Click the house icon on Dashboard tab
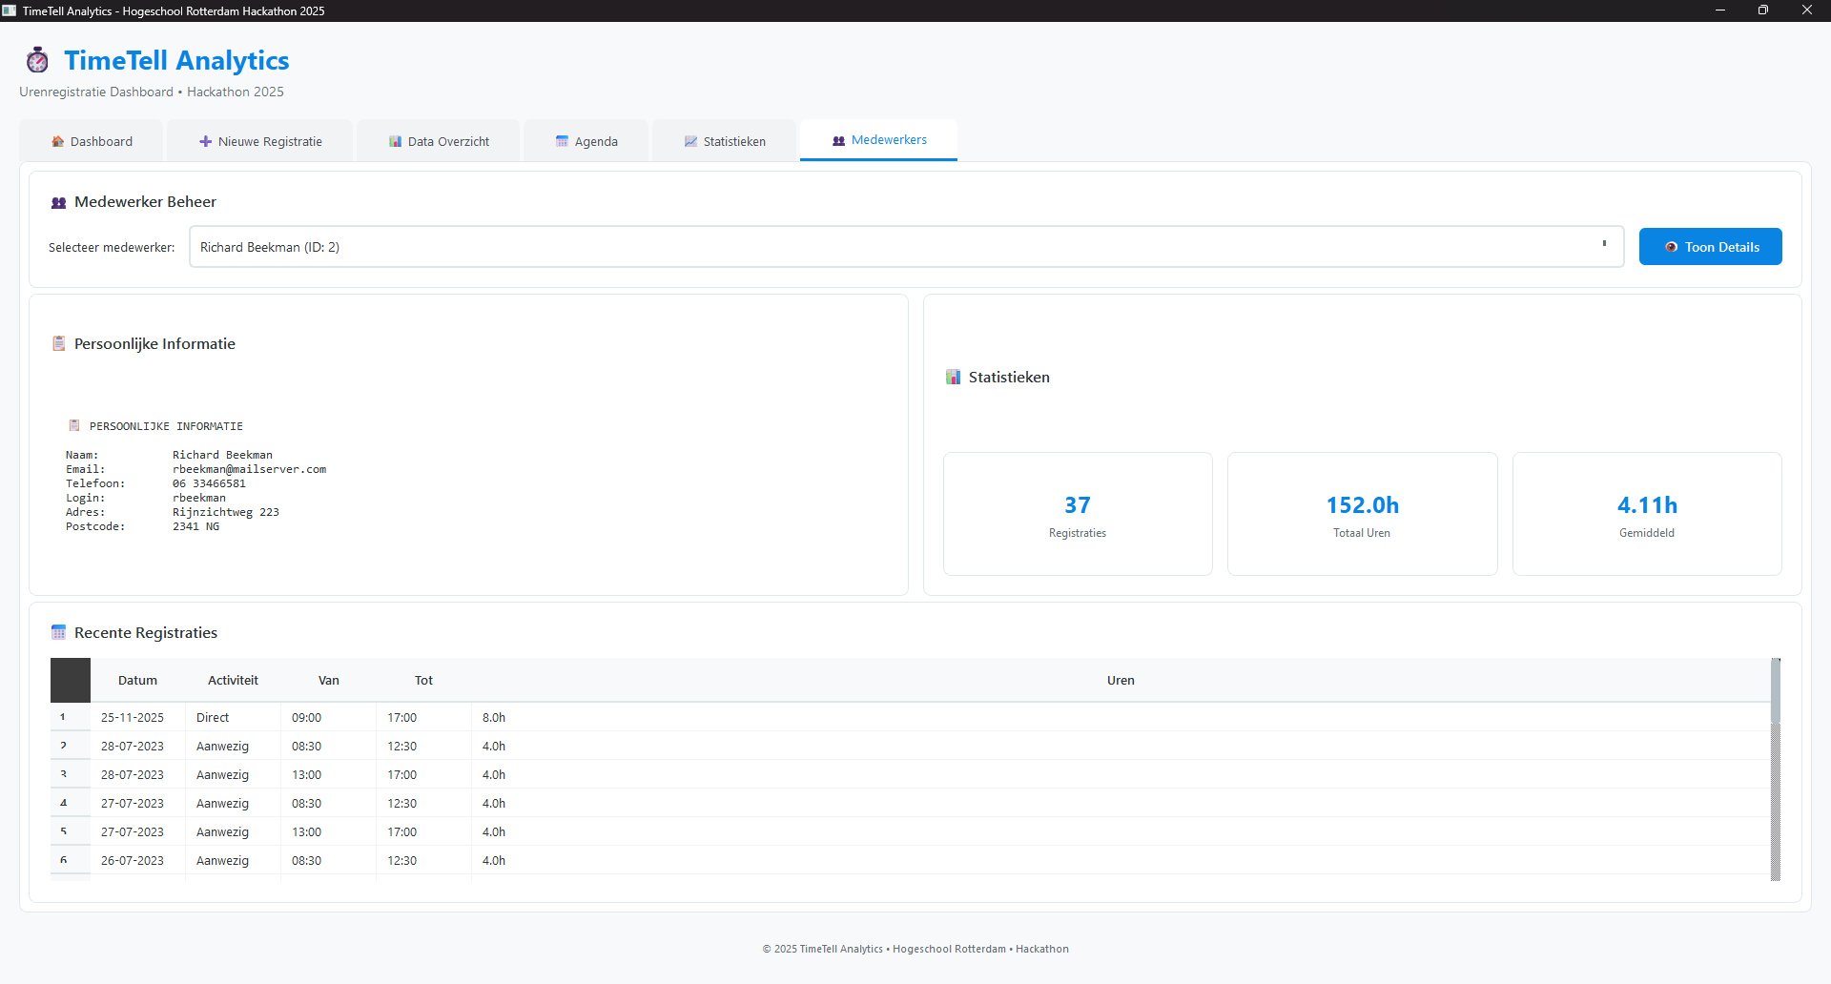Viewport: 1831px width, 984px height. pos(57,141)
